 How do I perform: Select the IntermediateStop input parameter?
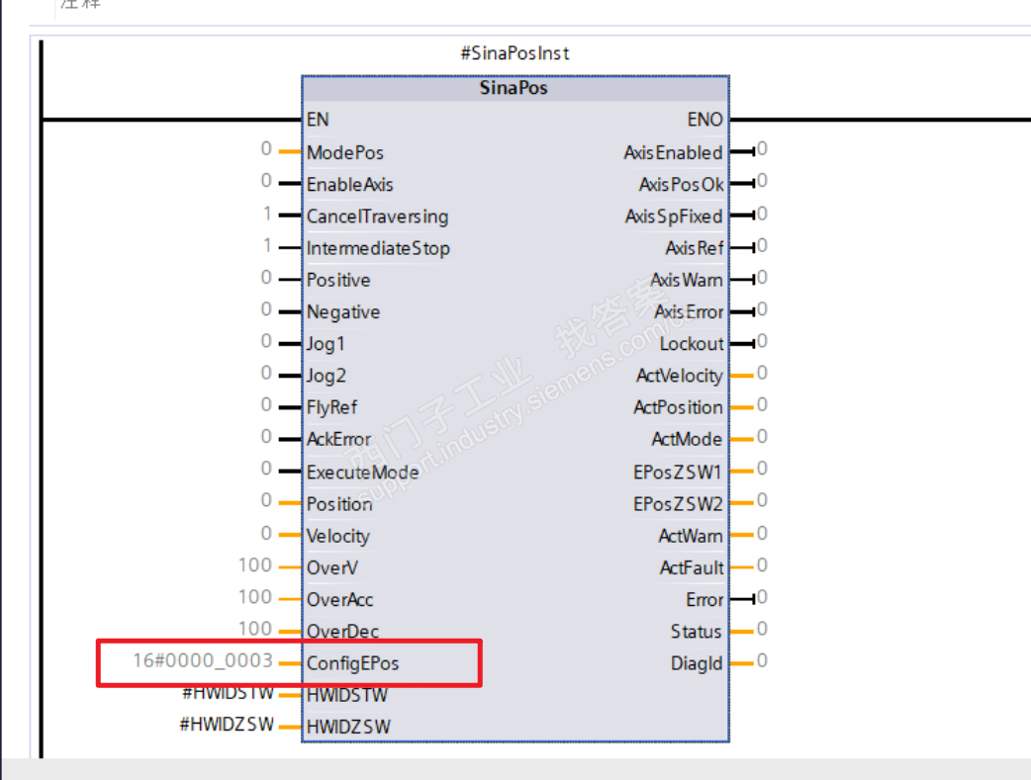coord(378,248)
